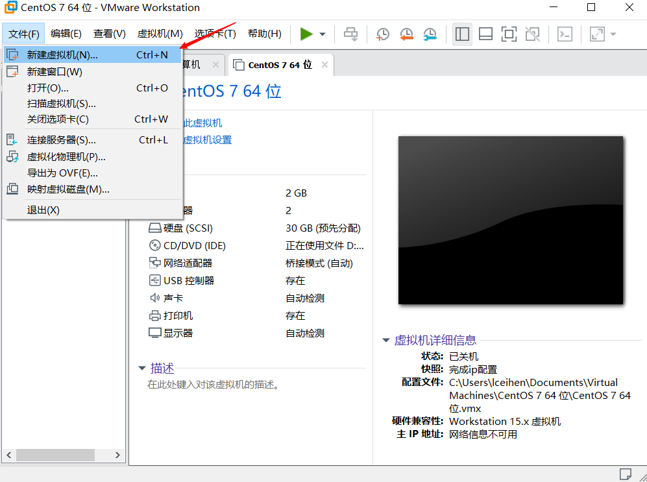This screenshot has height=482, width=647.
Task: Click the 显示器 monitor icon
Action: click(x=154, y=333)
